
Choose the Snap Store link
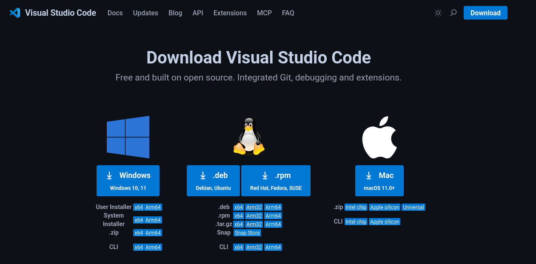tap(247, 233)
